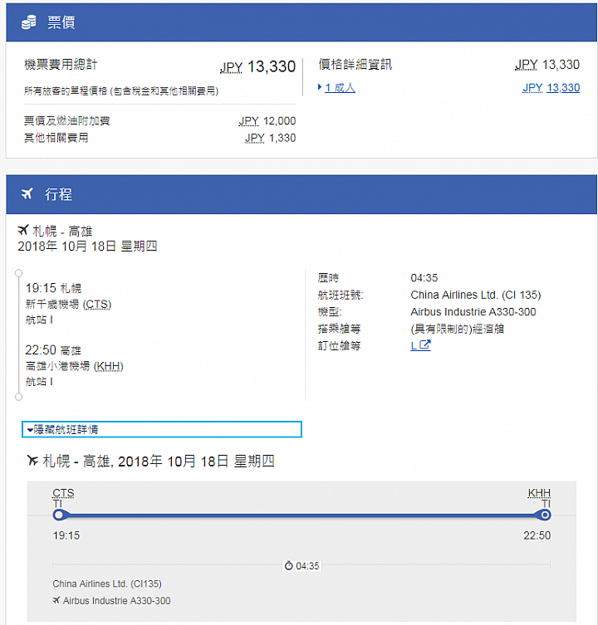
Task: Click total fare JPY 13,330 in 機票費用總計
Action: tap(257, 66)
